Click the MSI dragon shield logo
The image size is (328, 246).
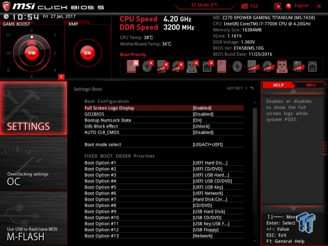[6, 6]
